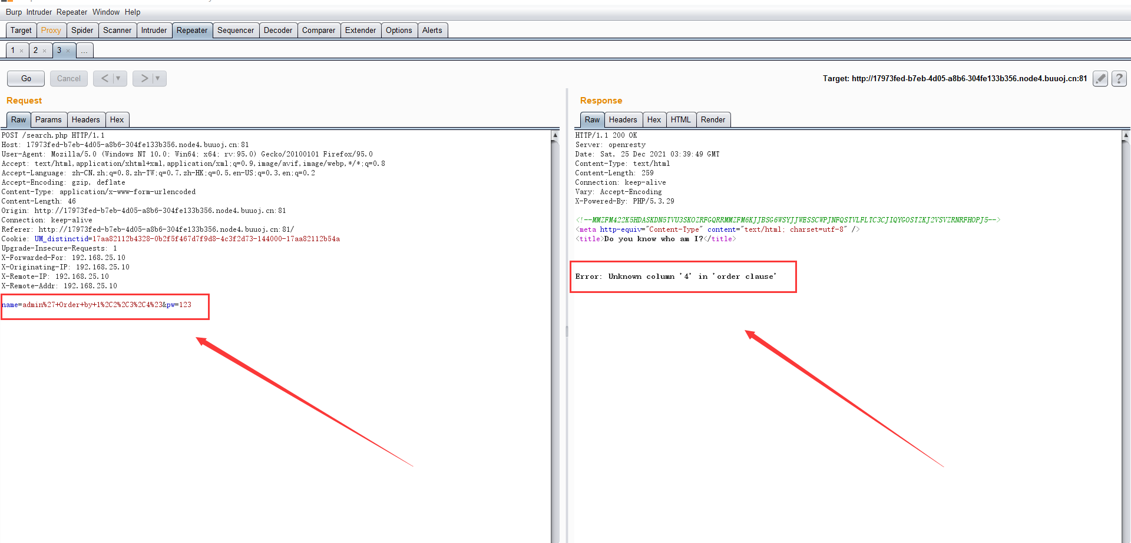Select the Response HTML view tab
Screen dimensions: 1131x543
681,119
